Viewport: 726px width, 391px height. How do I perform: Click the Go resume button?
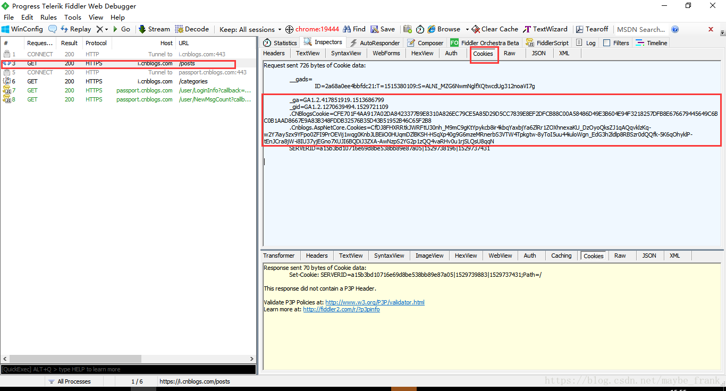point(121,29)
